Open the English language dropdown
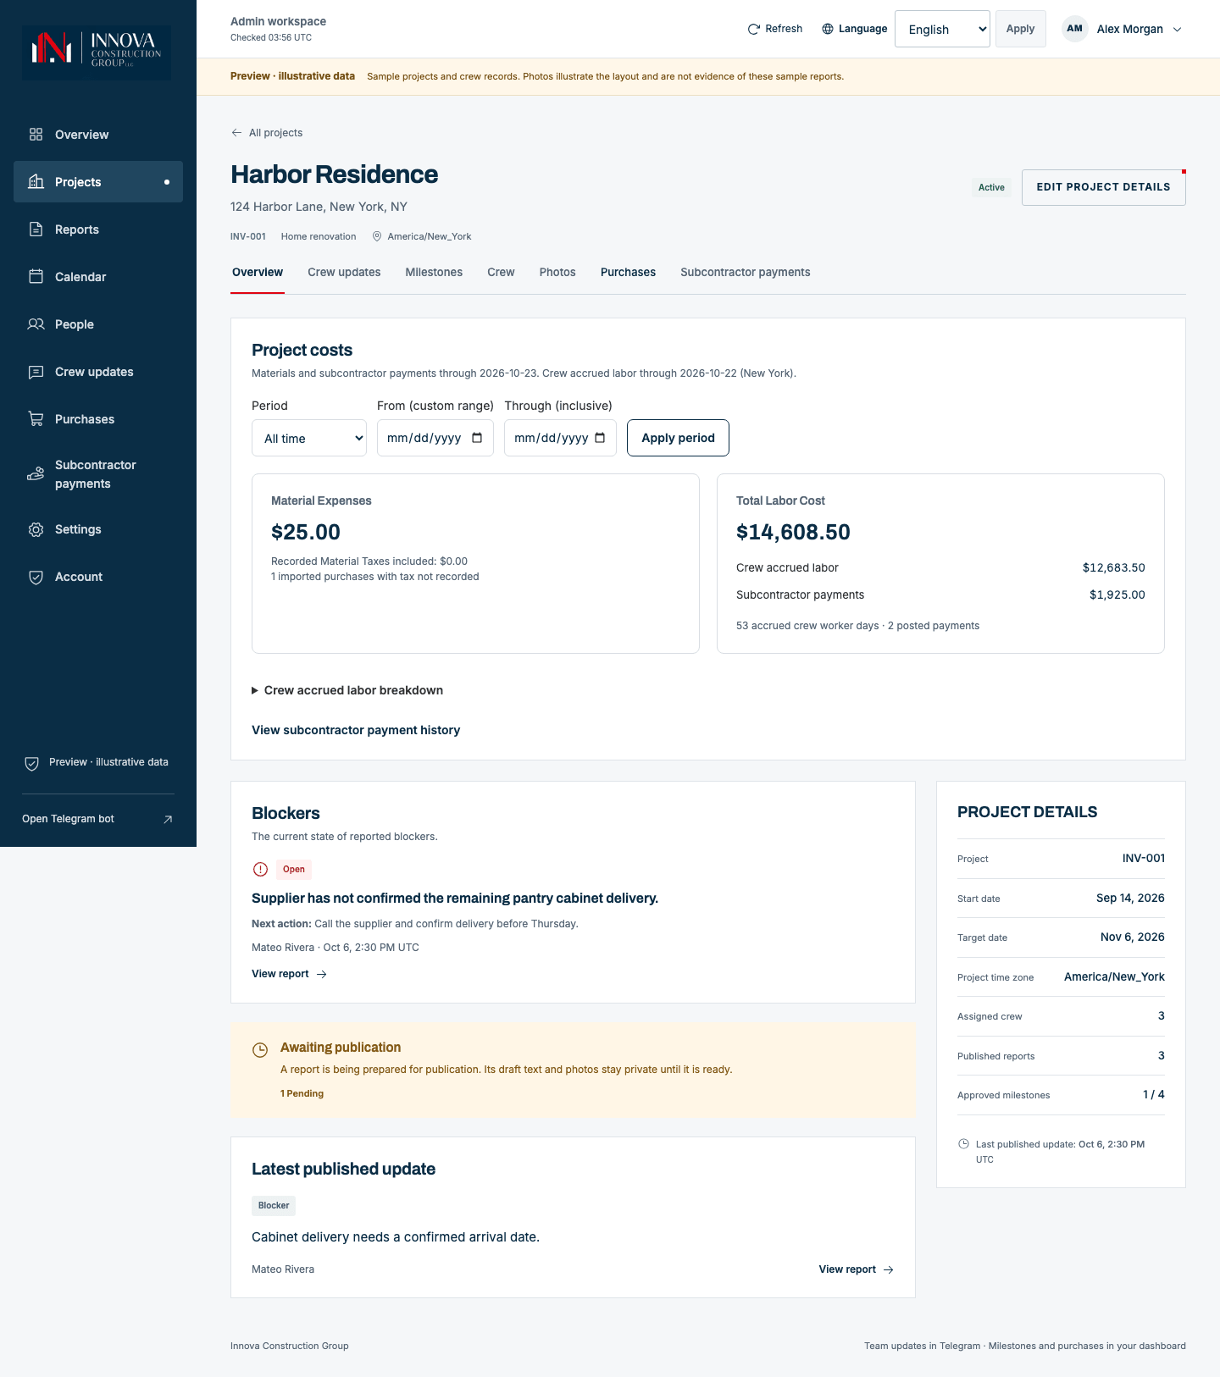 point(942,29)
